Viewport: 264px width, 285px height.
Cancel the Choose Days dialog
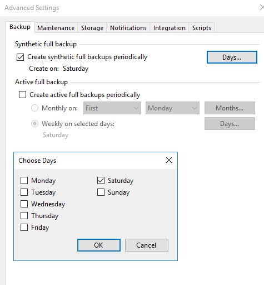147,245
